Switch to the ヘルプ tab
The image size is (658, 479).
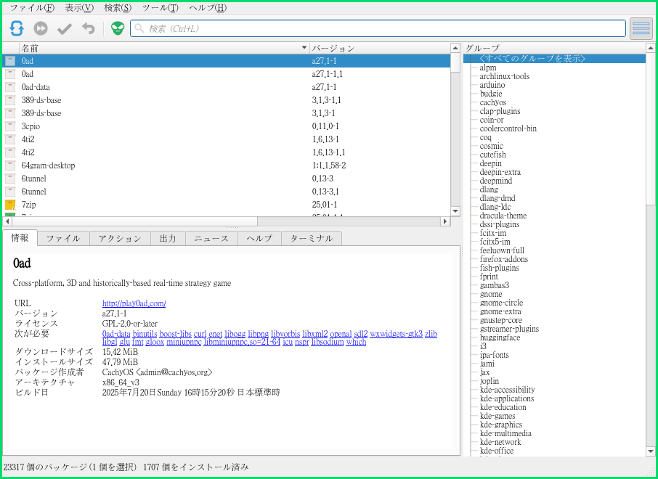259,238
